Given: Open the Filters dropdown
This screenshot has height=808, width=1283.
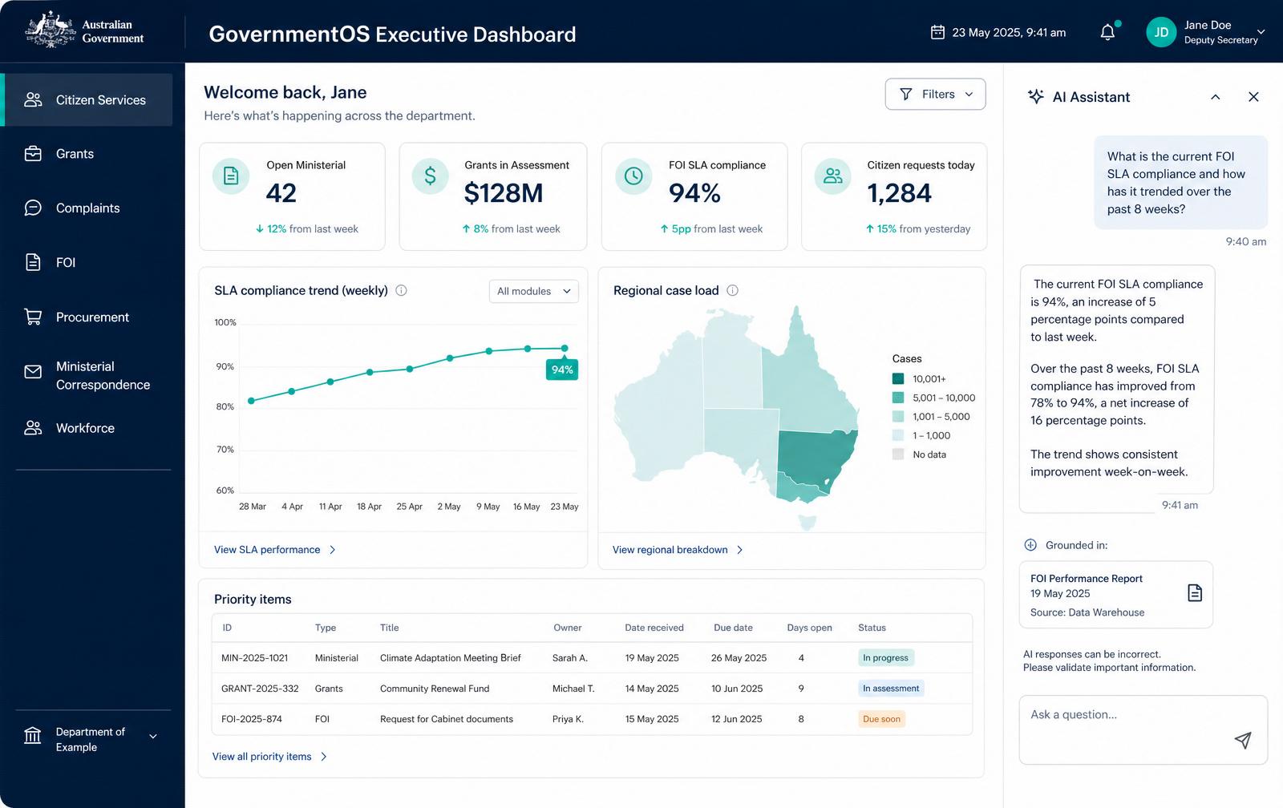Looking at the screenshot, I should [x=935, y=94].
